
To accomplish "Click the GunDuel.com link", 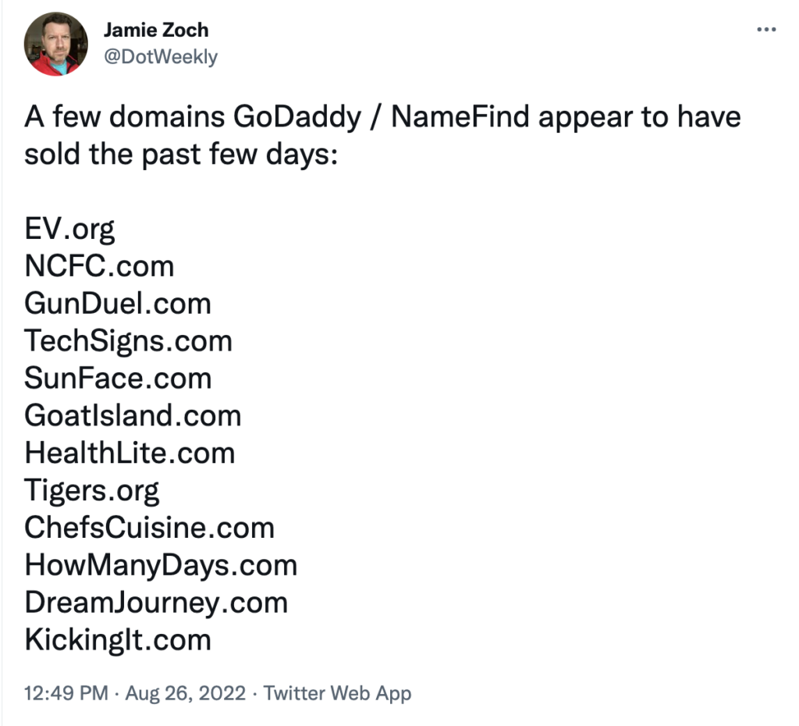I will [x=118, y=304].
